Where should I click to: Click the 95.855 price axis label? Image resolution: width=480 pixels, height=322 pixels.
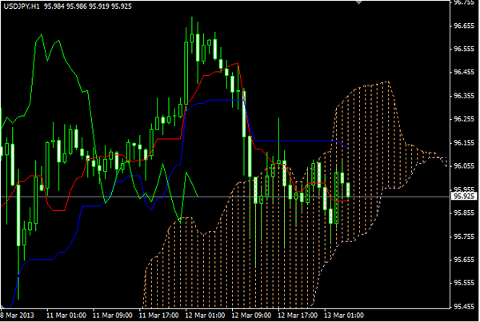click(x=464, y=213)
